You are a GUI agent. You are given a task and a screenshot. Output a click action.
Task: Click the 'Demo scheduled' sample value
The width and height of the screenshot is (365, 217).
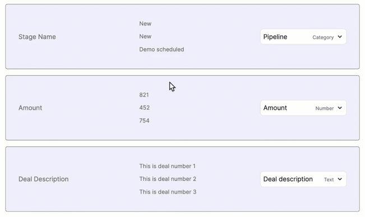pyautogui.click(x=161, y=49)
